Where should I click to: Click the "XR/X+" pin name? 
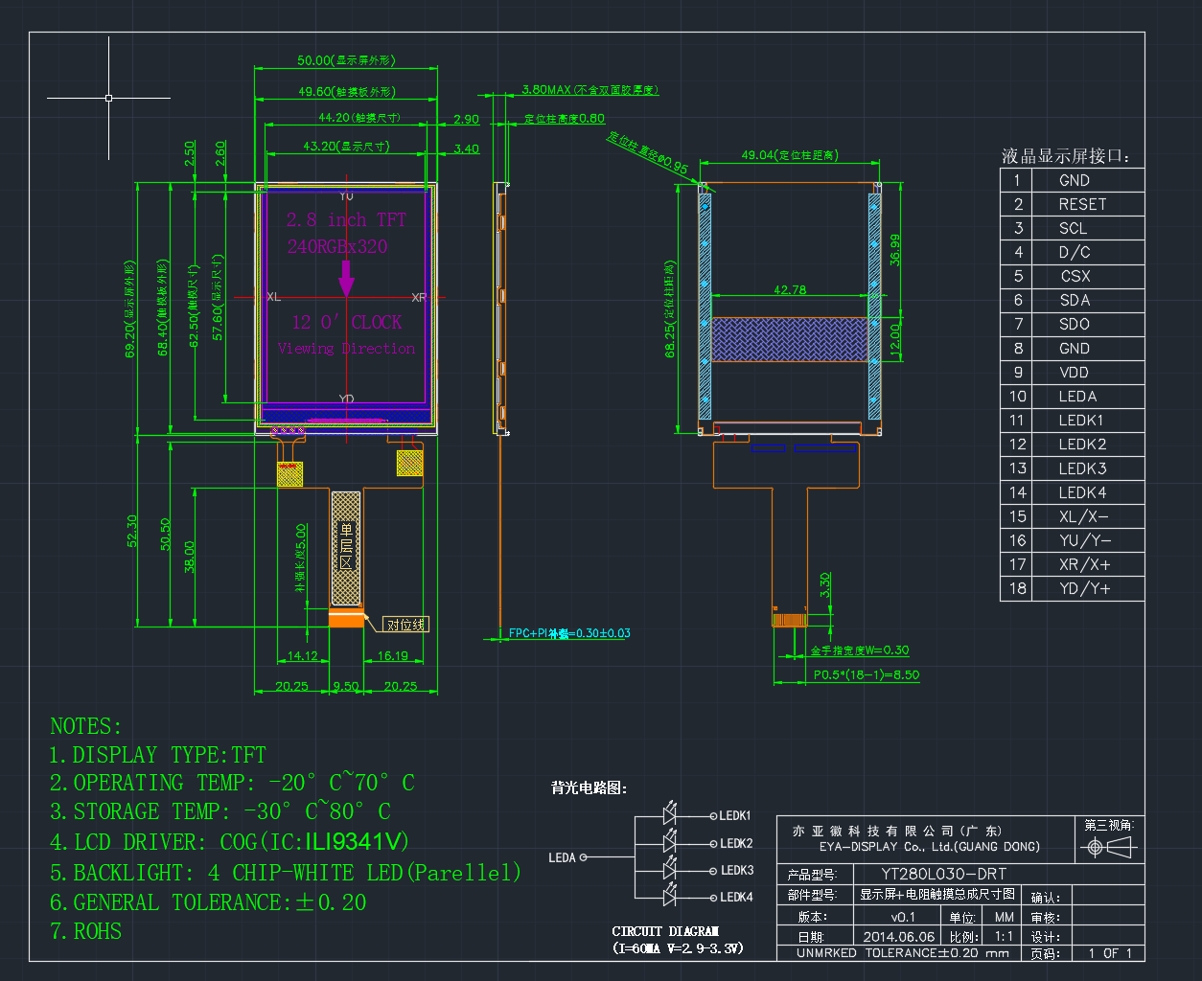pyautogui.click(x=1084, y=564)
